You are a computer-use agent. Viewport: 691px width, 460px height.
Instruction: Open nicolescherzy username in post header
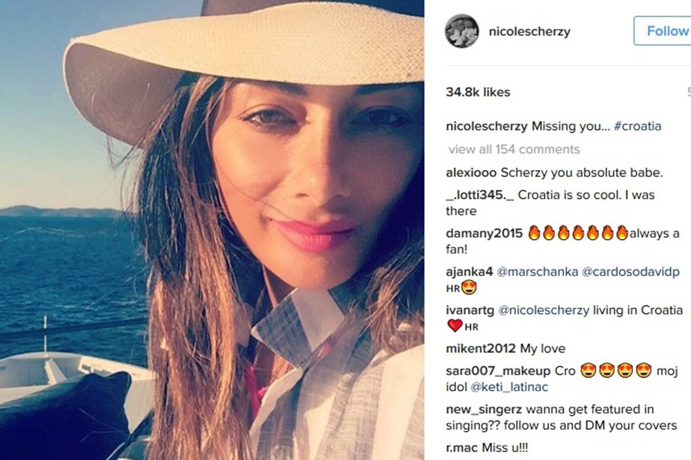[x=529, y=32]
